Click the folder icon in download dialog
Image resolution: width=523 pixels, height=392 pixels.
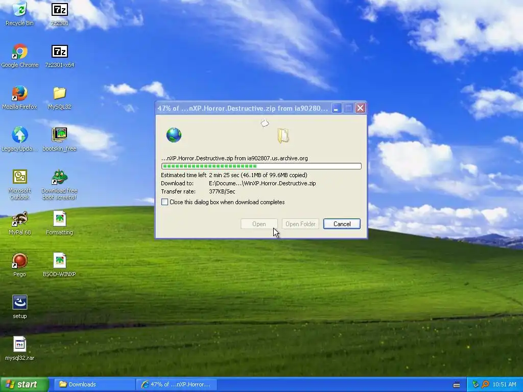coord(283,136)
